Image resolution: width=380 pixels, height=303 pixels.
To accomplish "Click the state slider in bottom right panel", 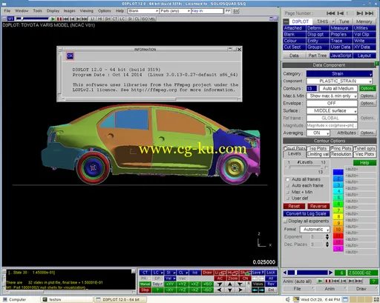I will tap(307, 273).
